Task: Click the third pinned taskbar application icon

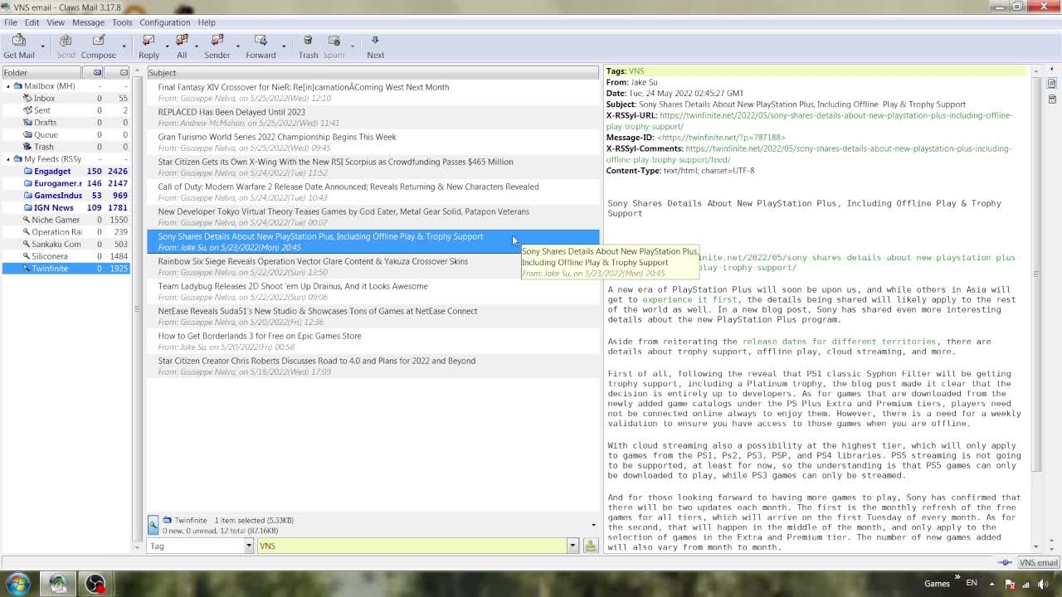Action: coord(95,584)
